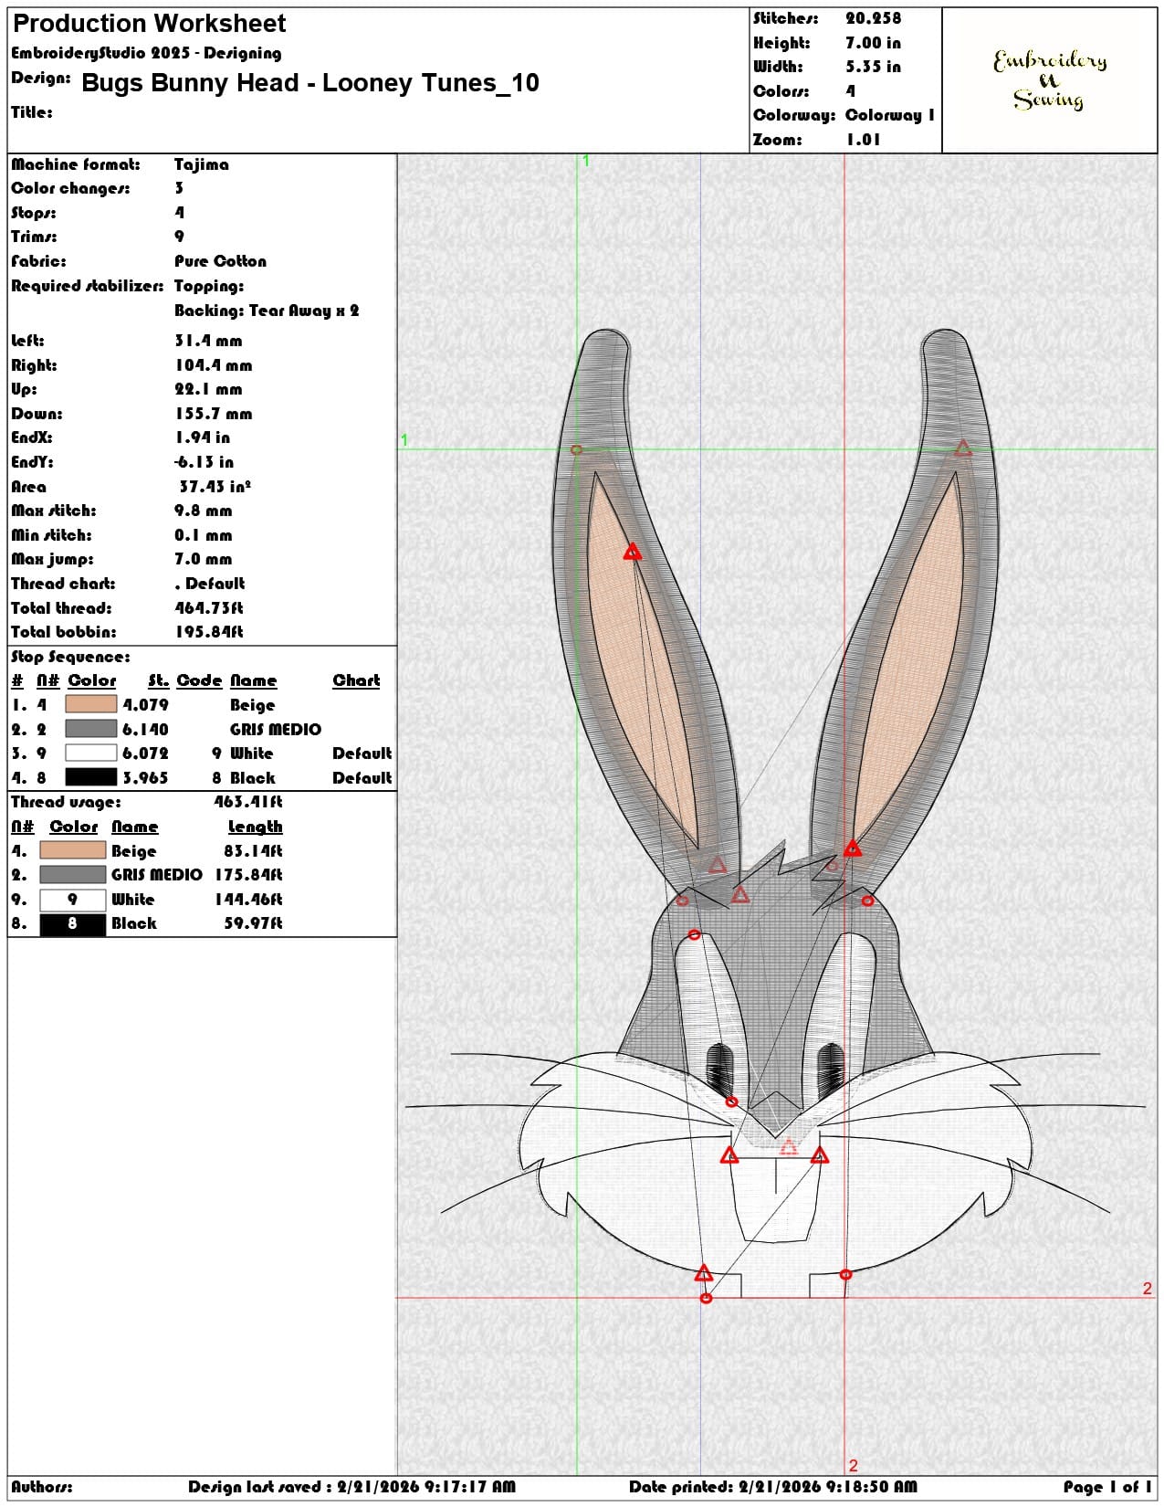Click the Min stitch value 0.1 mm

click(204, 535)
